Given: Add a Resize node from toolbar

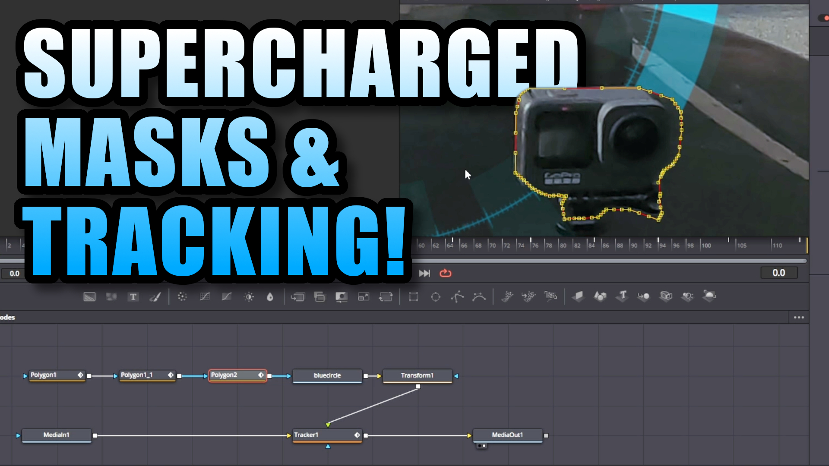Looking at the screenshot, I should pyautogui.click(x=364, y=297).
